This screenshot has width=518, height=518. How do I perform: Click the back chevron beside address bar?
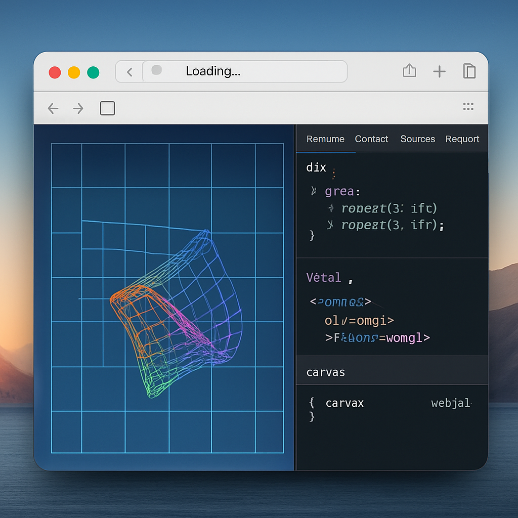click(129, 72)
